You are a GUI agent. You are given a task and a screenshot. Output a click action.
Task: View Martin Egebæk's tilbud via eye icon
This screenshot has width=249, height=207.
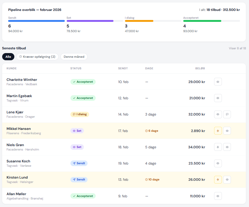(x=218, y=98)
